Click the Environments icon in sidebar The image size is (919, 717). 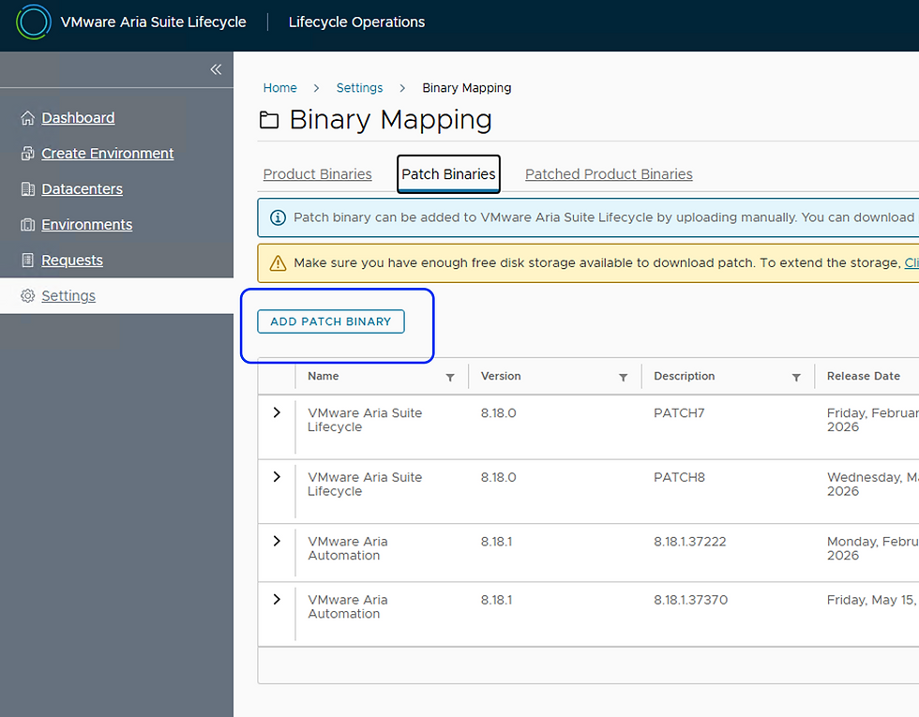click(27, 225)
